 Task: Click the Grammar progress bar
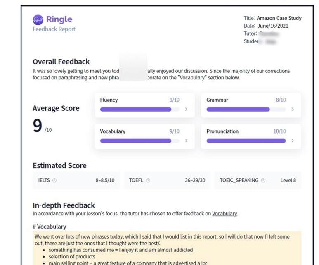(246, 110)
